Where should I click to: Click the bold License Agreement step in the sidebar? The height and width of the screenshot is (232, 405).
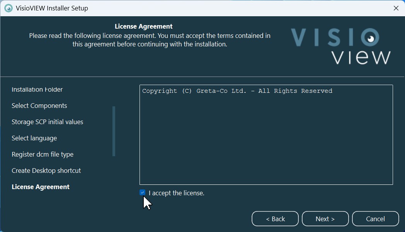(41, 187)
